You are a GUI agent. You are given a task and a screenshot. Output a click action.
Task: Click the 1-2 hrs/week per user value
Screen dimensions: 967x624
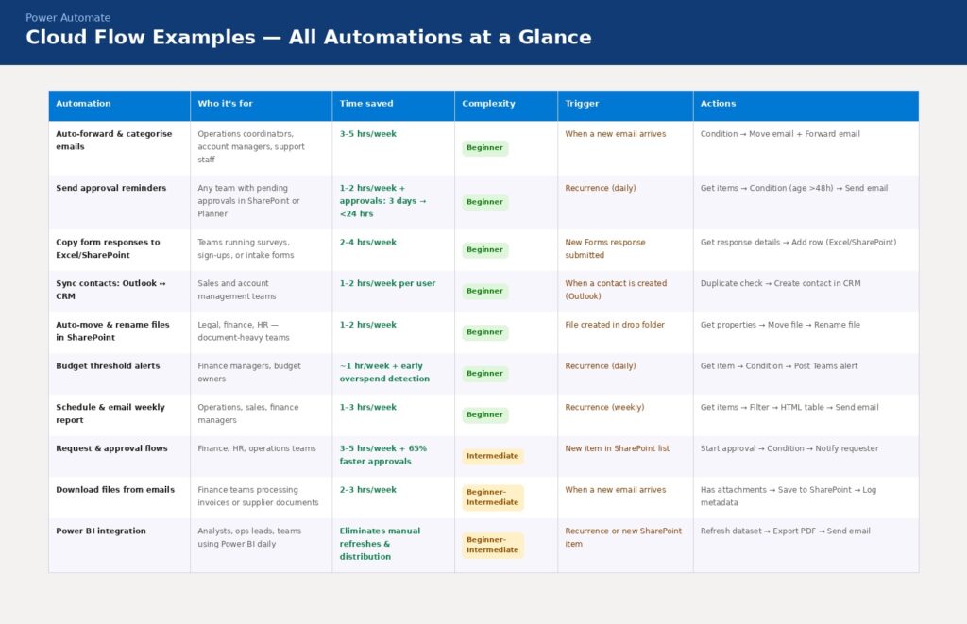click(x=387, y=283)
